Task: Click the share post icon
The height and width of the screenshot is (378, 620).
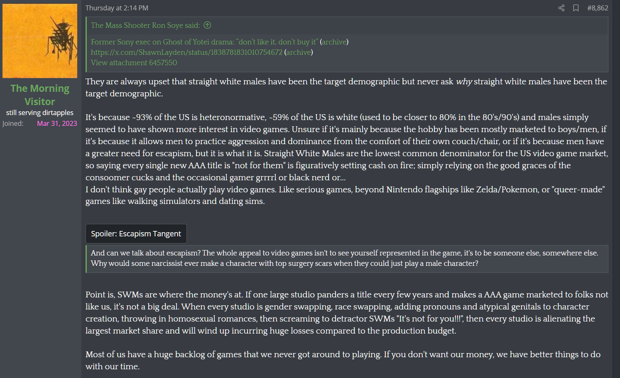Action: coord(561,8)
